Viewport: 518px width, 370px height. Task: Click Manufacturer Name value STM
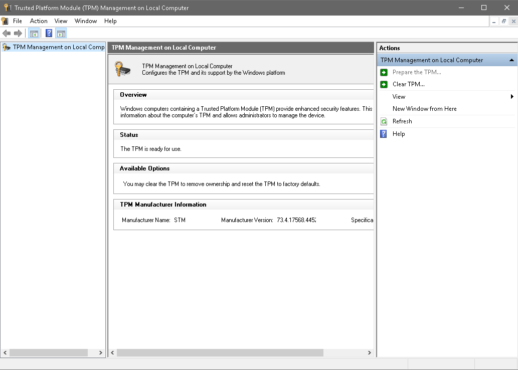pyautogui.click(x=180, y=220)
